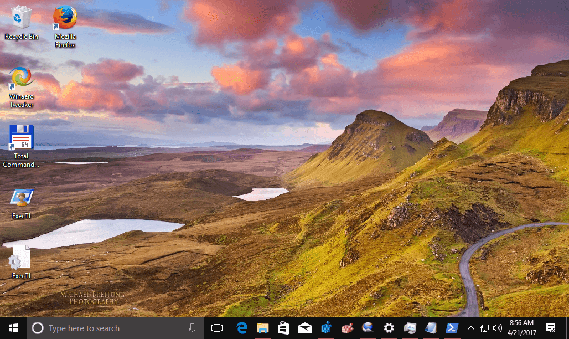Open File Explorer from the taskbar
Viewport: 569px width, 339px height.
pyautogui.click(x=262, y=328)
